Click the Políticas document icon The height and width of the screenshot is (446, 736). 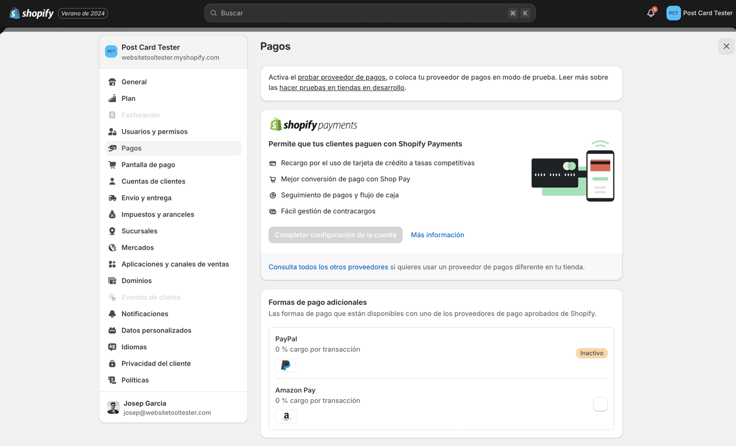[112, 380]
